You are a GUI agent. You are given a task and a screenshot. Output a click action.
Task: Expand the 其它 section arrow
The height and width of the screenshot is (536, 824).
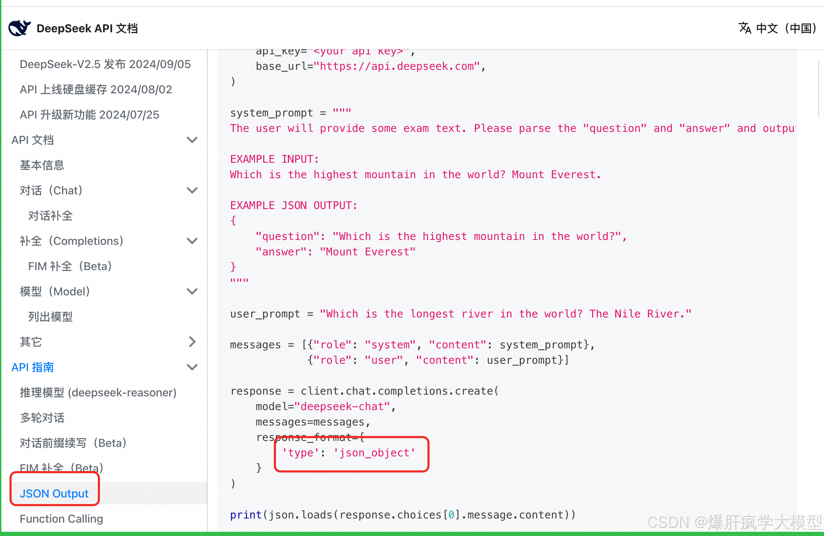[192, 342]
